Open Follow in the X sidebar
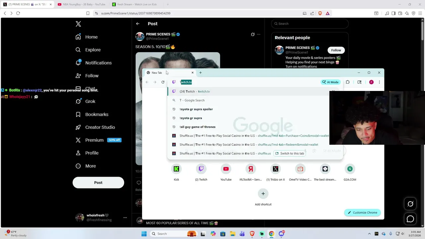The height and width of the screenshot is (239, 425). (x=87, y=76)
